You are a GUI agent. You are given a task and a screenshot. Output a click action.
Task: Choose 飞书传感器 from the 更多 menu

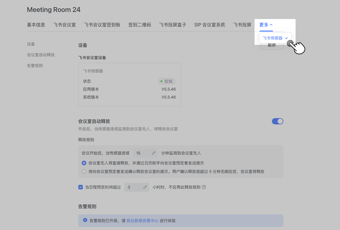pos(275,38)
